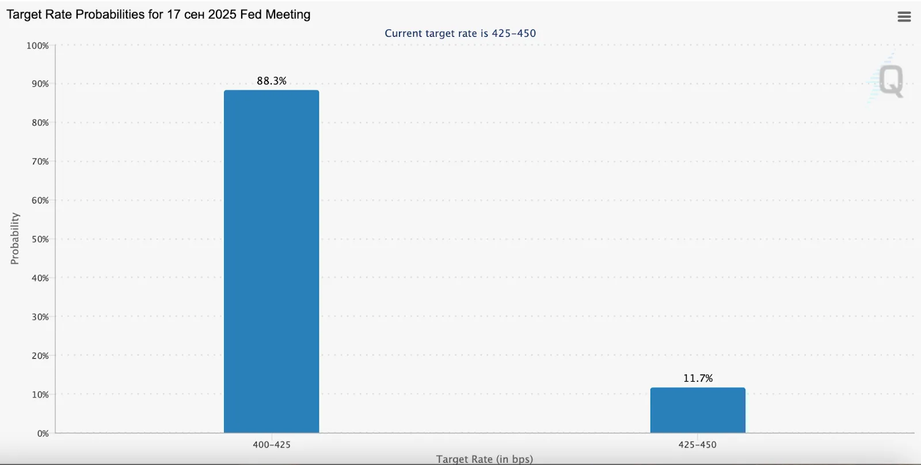Click the chart title for 17 сен 2025 meeting

click(x=158, y=14)
